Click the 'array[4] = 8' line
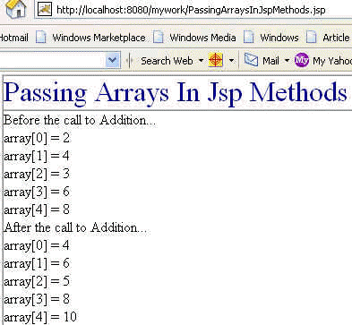Screen dimensions: 352x325 coord(37,210)
